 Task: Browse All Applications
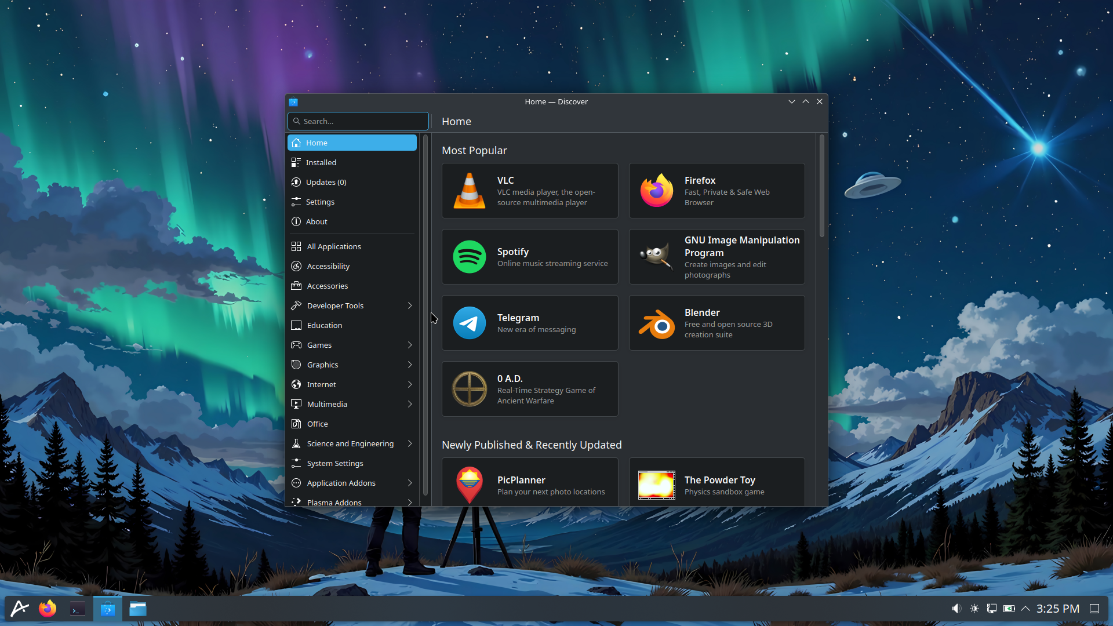[352, 246]
